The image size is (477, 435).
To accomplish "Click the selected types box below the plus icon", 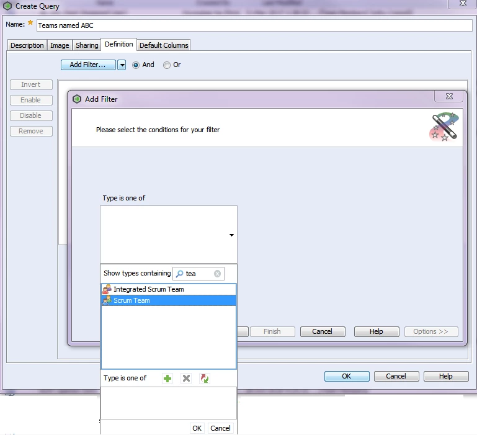I will (169, 403).
